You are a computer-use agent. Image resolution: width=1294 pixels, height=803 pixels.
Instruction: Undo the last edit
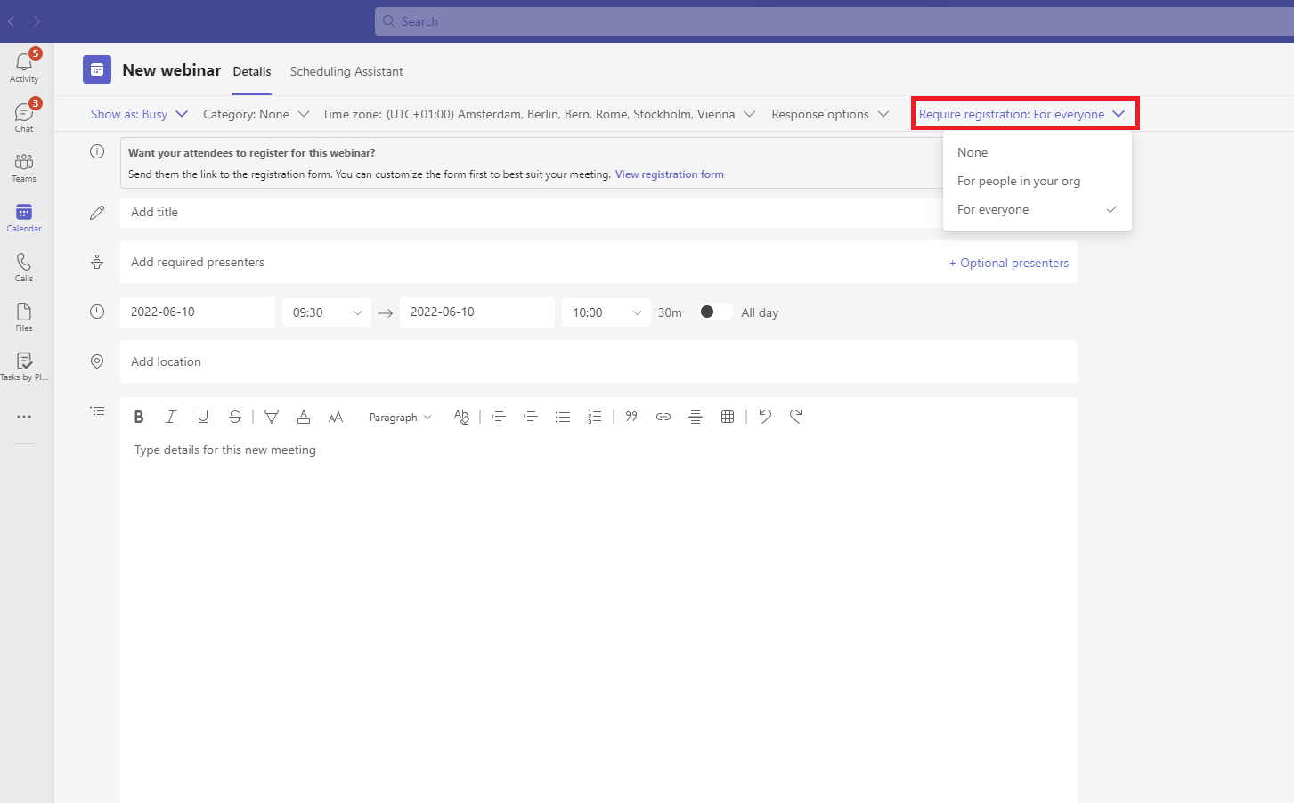click(x=765, y=417)
